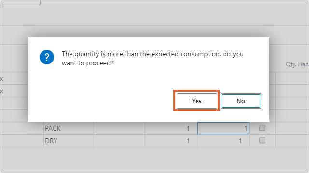This screenshot has height=173, width=309.
Task: Select the empty cell right of DRY
Action: coord(119,141)
